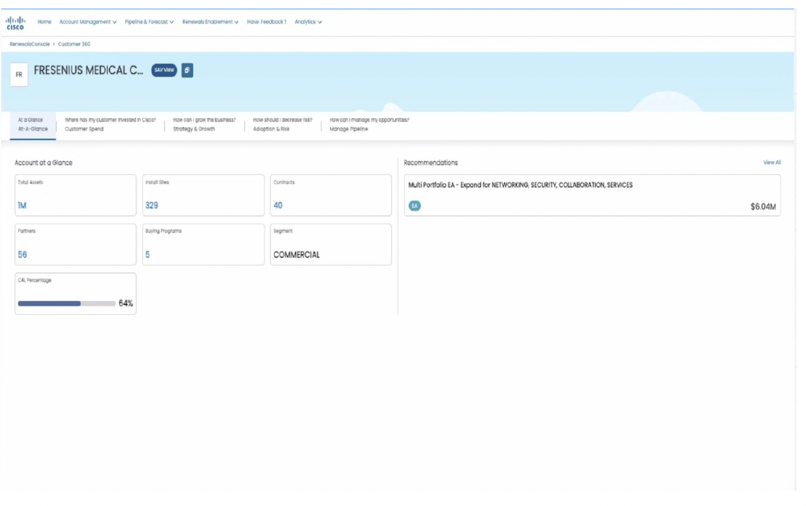Click the C4L Percentage progress bar
The height and width of the screenshot is (506, 806).
pyautogui.click(x=66, y=303)
